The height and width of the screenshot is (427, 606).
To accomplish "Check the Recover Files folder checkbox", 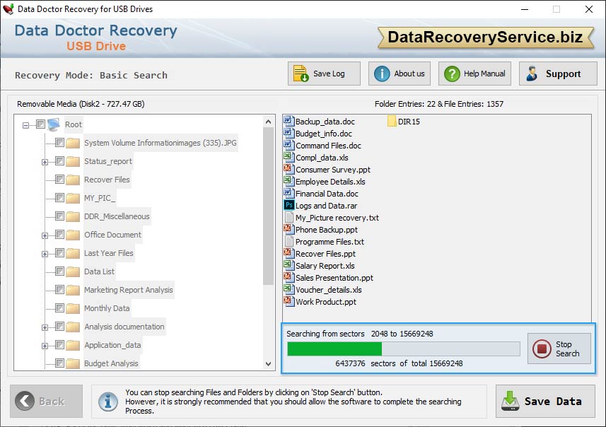I will pyautogui.click(x=59, y=179).
